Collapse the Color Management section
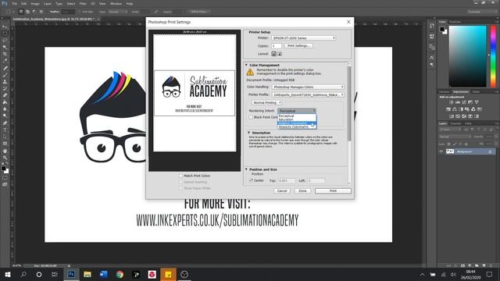The width and height of the screenshot is (500, 281). pyautogui.click(x=246, y=65)
